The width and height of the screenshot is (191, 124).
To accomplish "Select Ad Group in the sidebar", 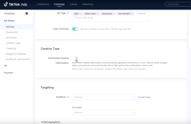I will click(x=9, y=21).
